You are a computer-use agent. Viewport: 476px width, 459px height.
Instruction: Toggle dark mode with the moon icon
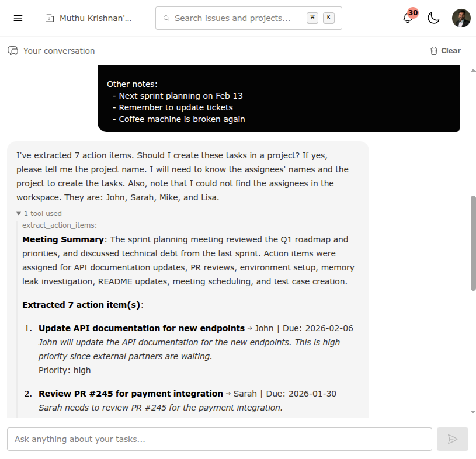tap(433, 18)
